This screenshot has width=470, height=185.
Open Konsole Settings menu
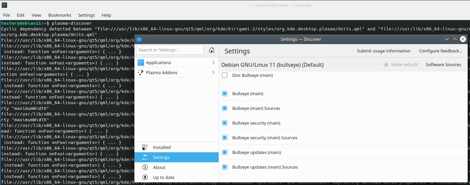click(x=87, y=15)
